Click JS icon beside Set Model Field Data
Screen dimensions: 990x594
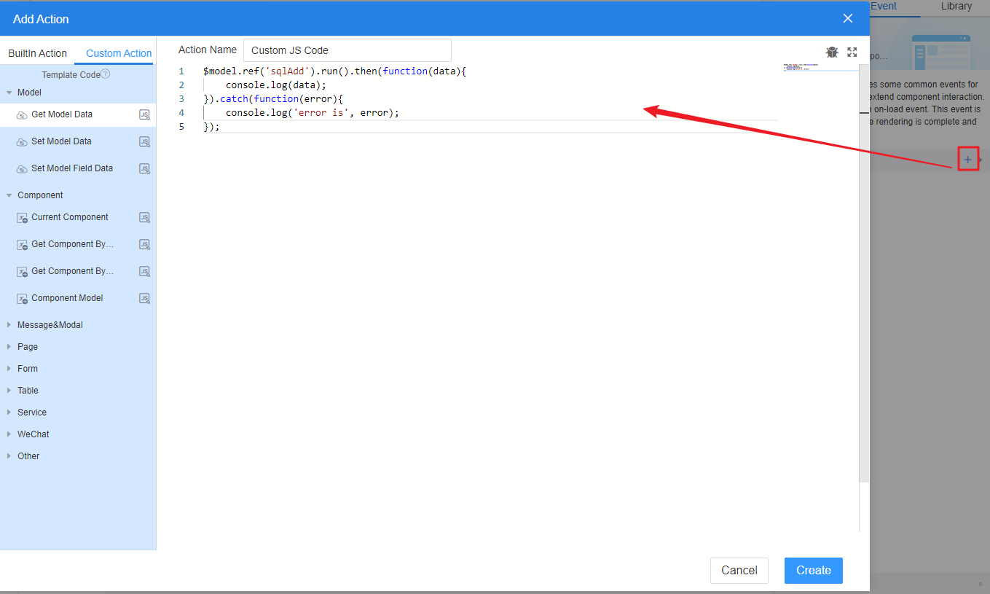[144, 169]
